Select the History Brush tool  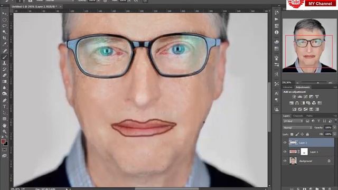[x=4, y=69]
